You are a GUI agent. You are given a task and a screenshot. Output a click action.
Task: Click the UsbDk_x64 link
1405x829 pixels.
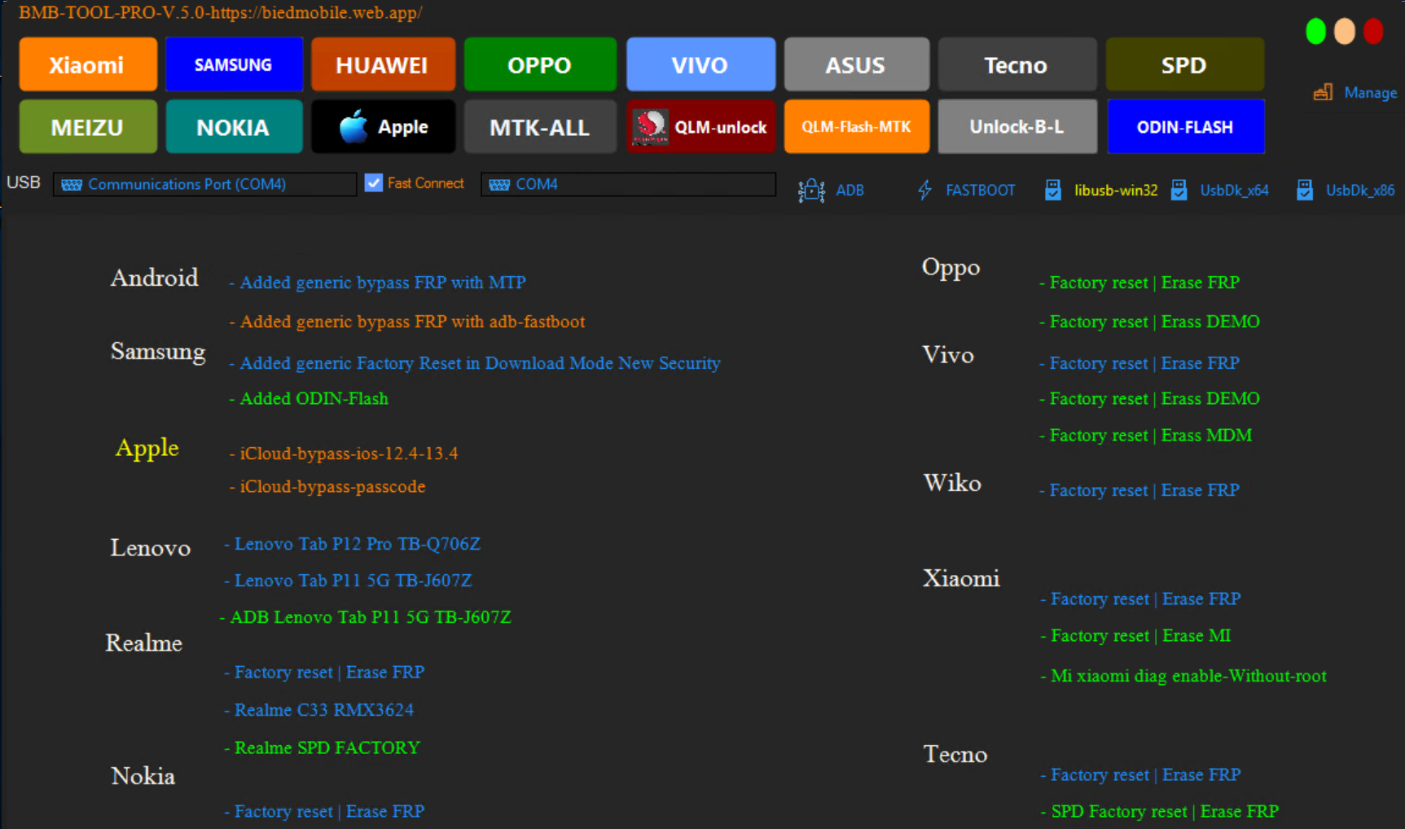(1234, 191)
